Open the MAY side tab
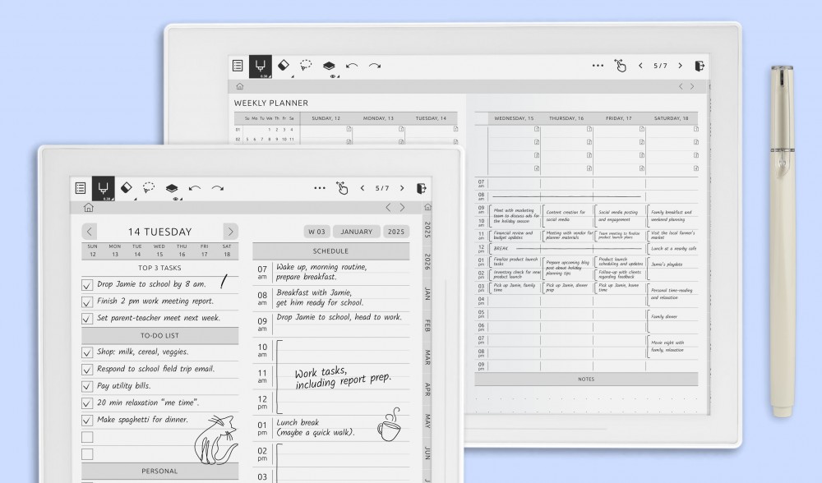Screen dimensions: 822x483 pyautogui.click(x=427, y=421)
